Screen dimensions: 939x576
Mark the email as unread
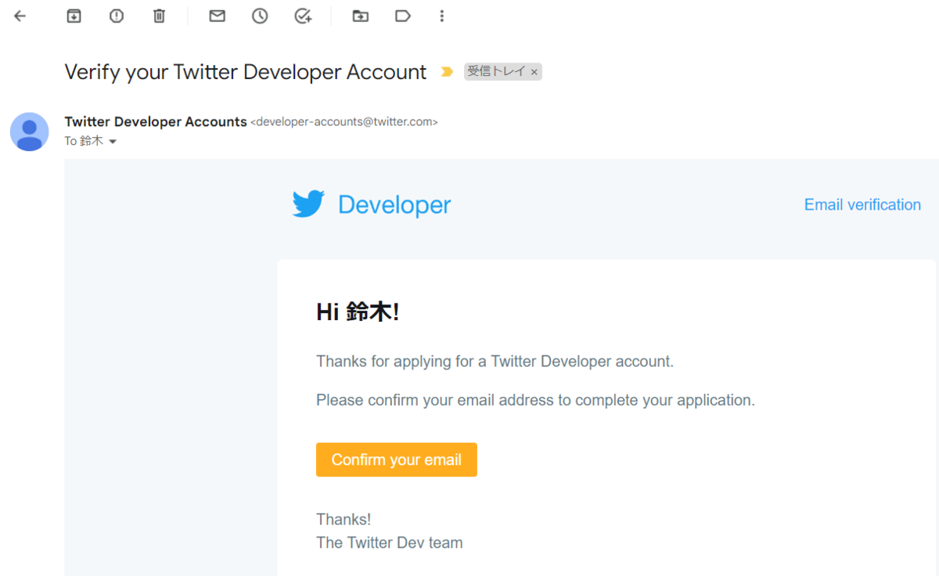[x=218, y=16]
